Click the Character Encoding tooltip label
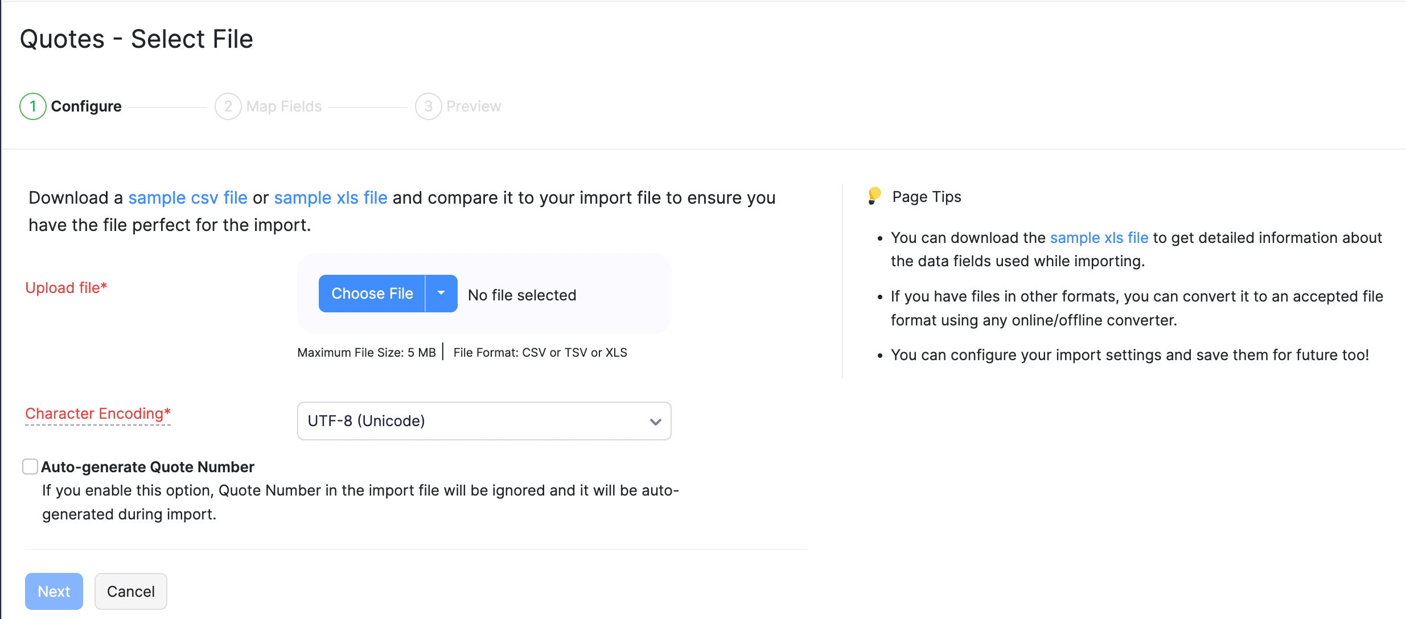Screen dimensions: 1406x619 click(x=97, y=414)
